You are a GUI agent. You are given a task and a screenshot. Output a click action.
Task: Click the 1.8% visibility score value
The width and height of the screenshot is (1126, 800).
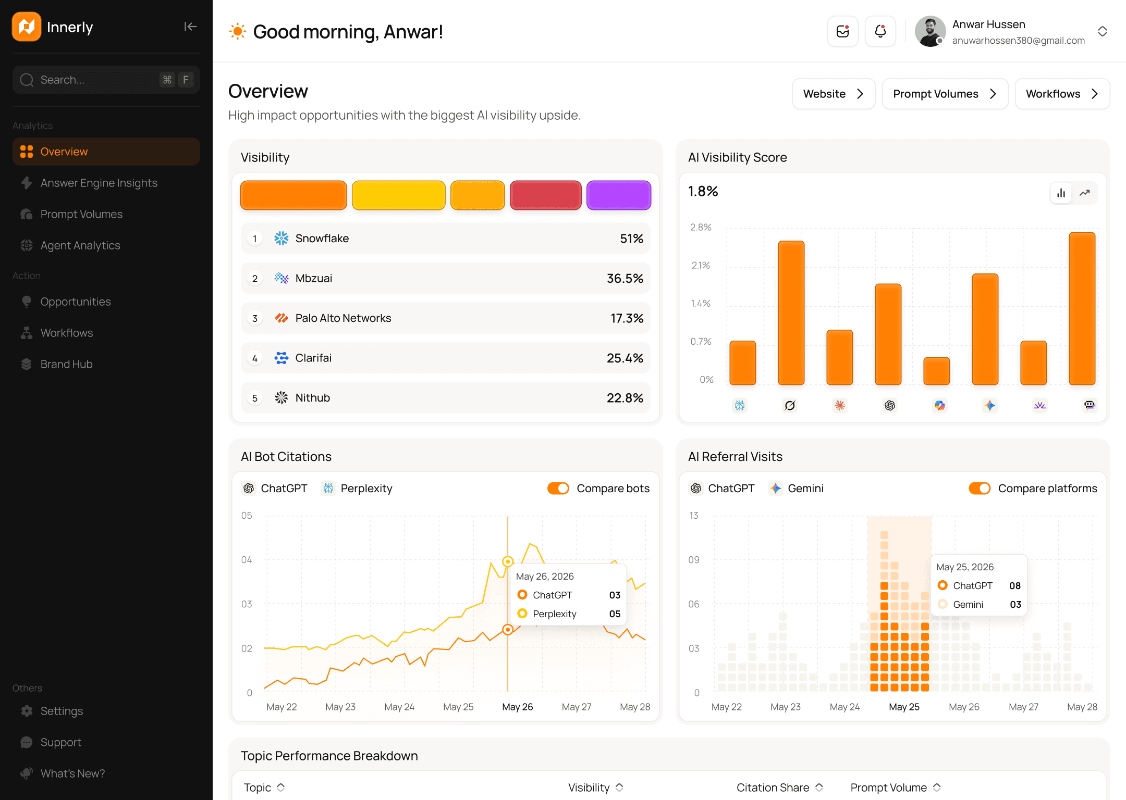[x=703, y=192]
